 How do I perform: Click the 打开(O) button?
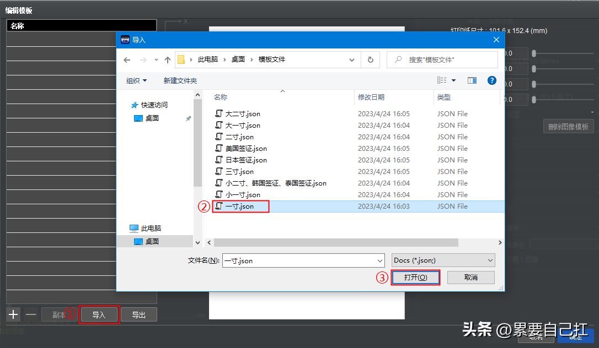tap(415, 278)
